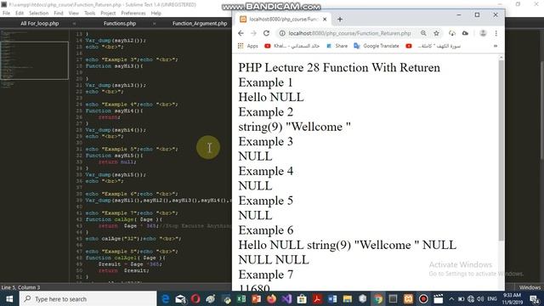Open Sublime Text View menu
The height and width of the screenshot is (306, 544).
(x=74, y=14)
